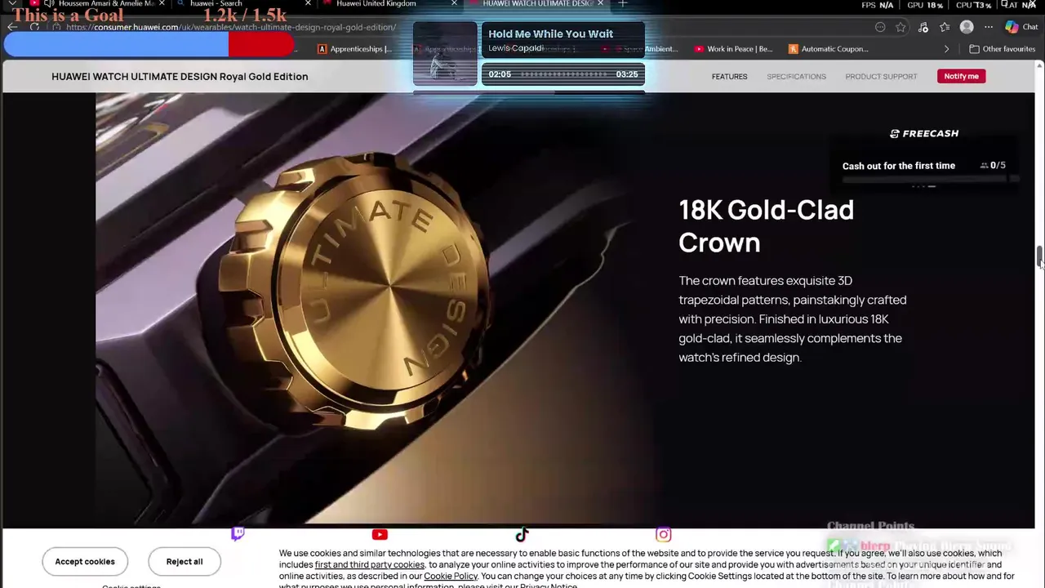Click the page vertical scrollbar thumb
Viewport: 1045px width, 588px height.
point(1039,256)
